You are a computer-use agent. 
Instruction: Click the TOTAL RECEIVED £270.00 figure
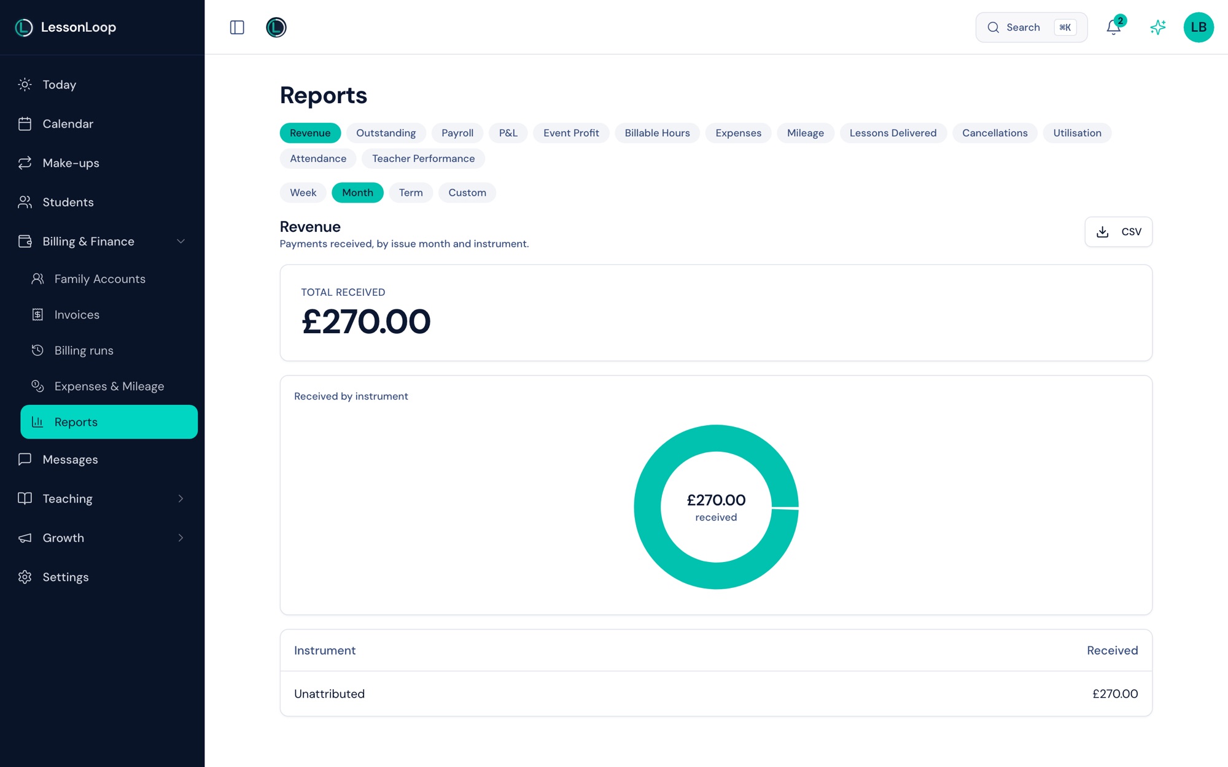366,322
